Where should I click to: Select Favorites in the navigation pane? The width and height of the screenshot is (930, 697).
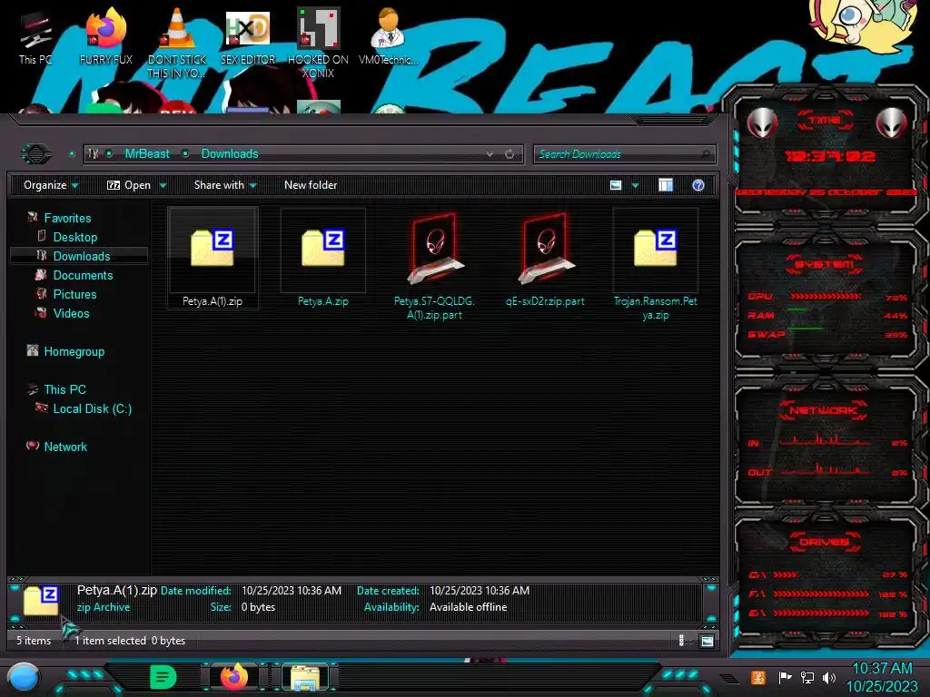point(67,218)
